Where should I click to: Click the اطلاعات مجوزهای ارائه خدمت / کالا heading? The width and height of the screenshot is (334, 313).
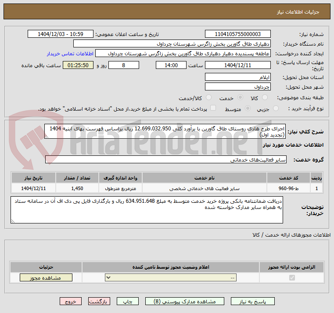tap(291, 235)
